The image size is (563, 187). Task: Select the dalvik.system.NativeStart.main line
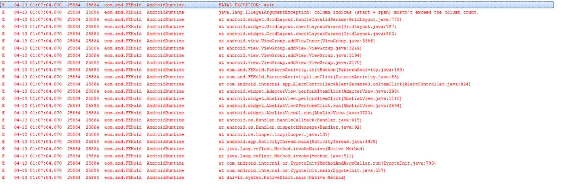coord(282,178)
